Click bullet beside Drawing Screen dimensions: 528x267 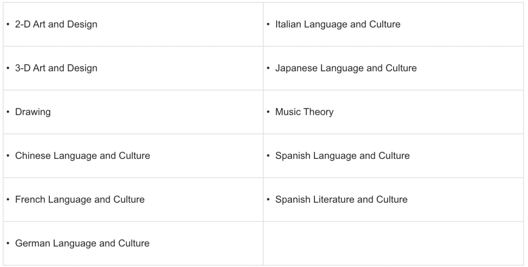8,112
